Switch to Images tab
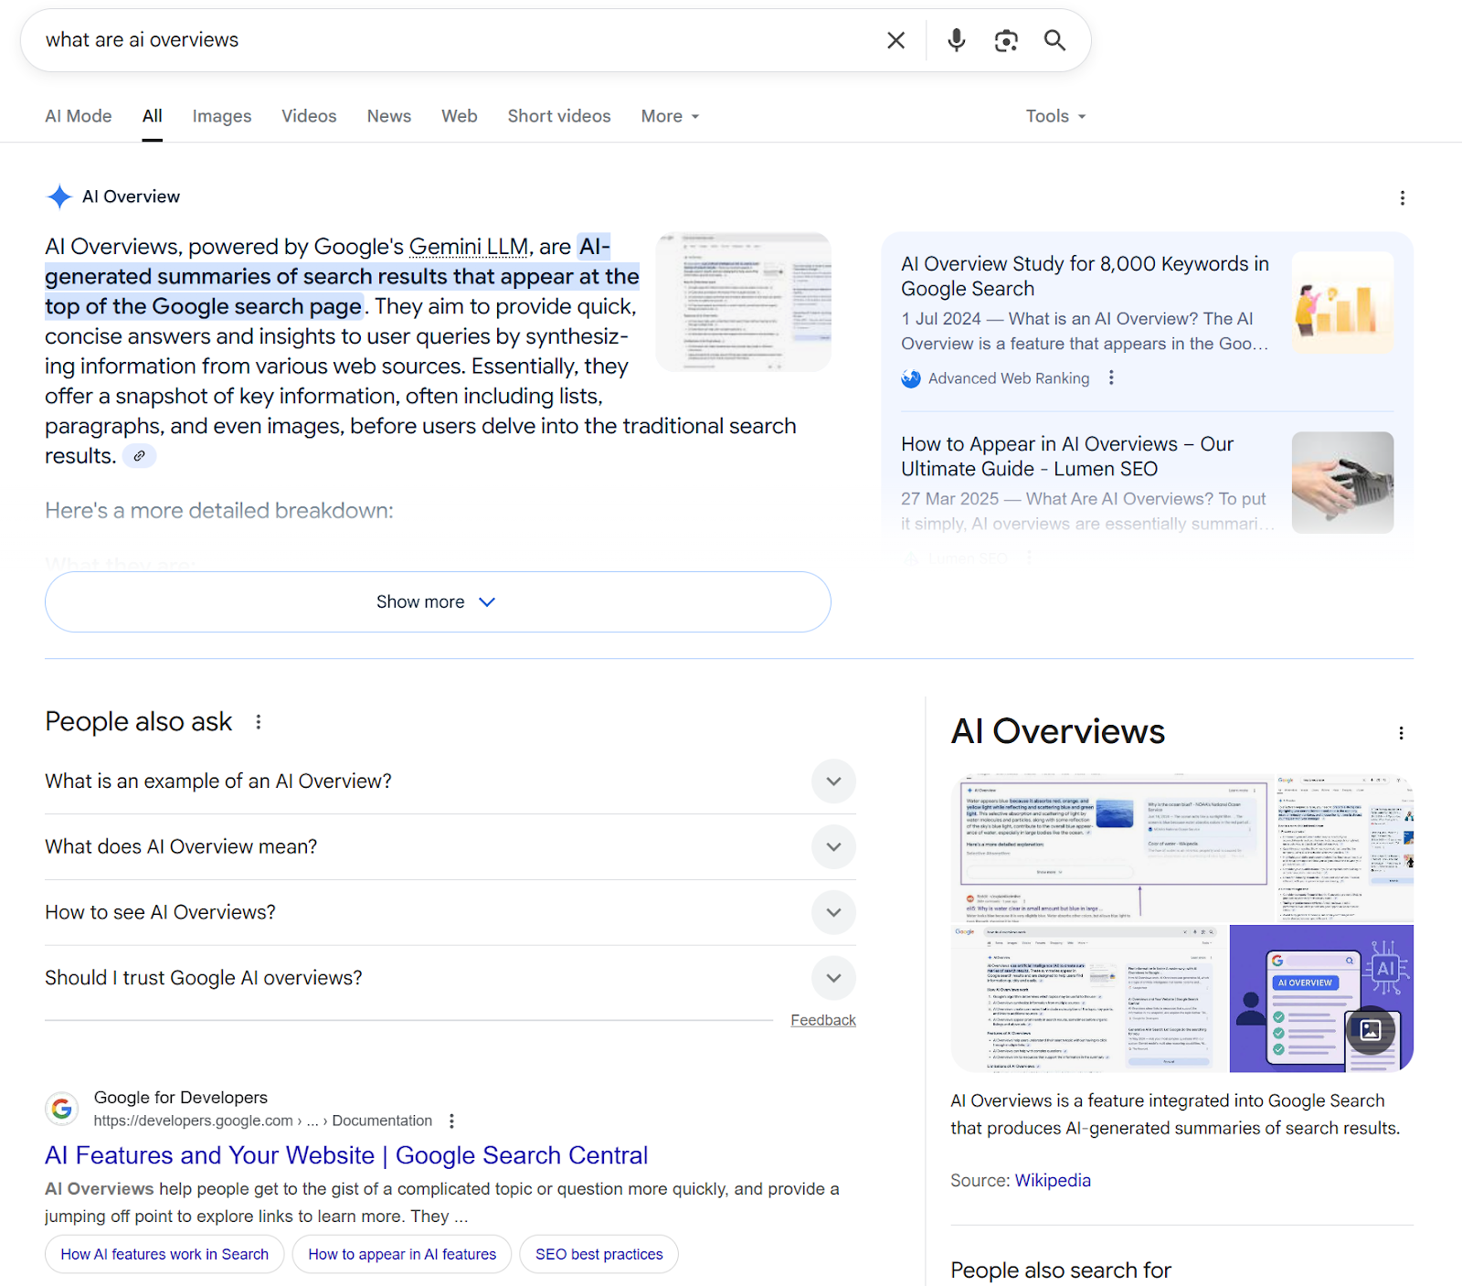The height and width of the screenshot is (1286, 1462). [x=222, y=116]
